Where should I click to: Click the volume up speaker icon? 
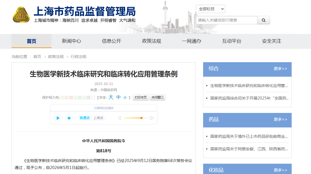(x=152, y=118)
